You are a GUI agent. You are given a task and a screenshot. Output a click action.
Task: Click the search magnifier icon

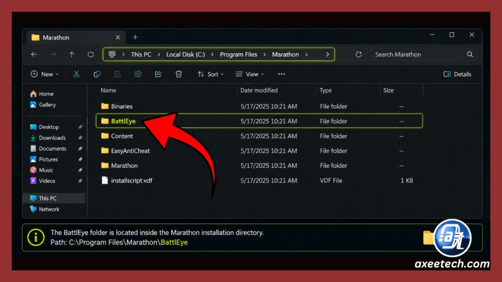[x=470, y=54]
